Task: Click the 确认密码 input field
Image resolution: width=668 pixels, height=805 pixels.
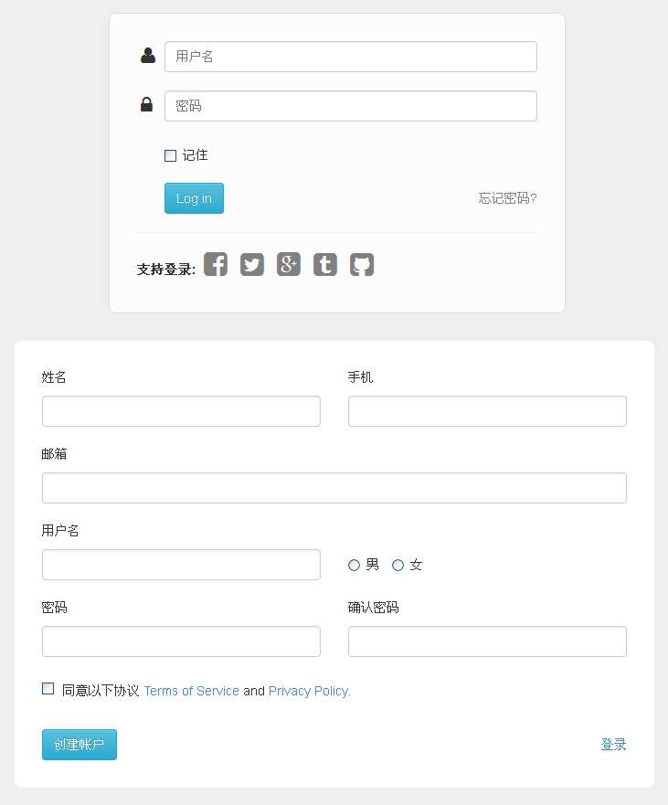Action: 487,641
